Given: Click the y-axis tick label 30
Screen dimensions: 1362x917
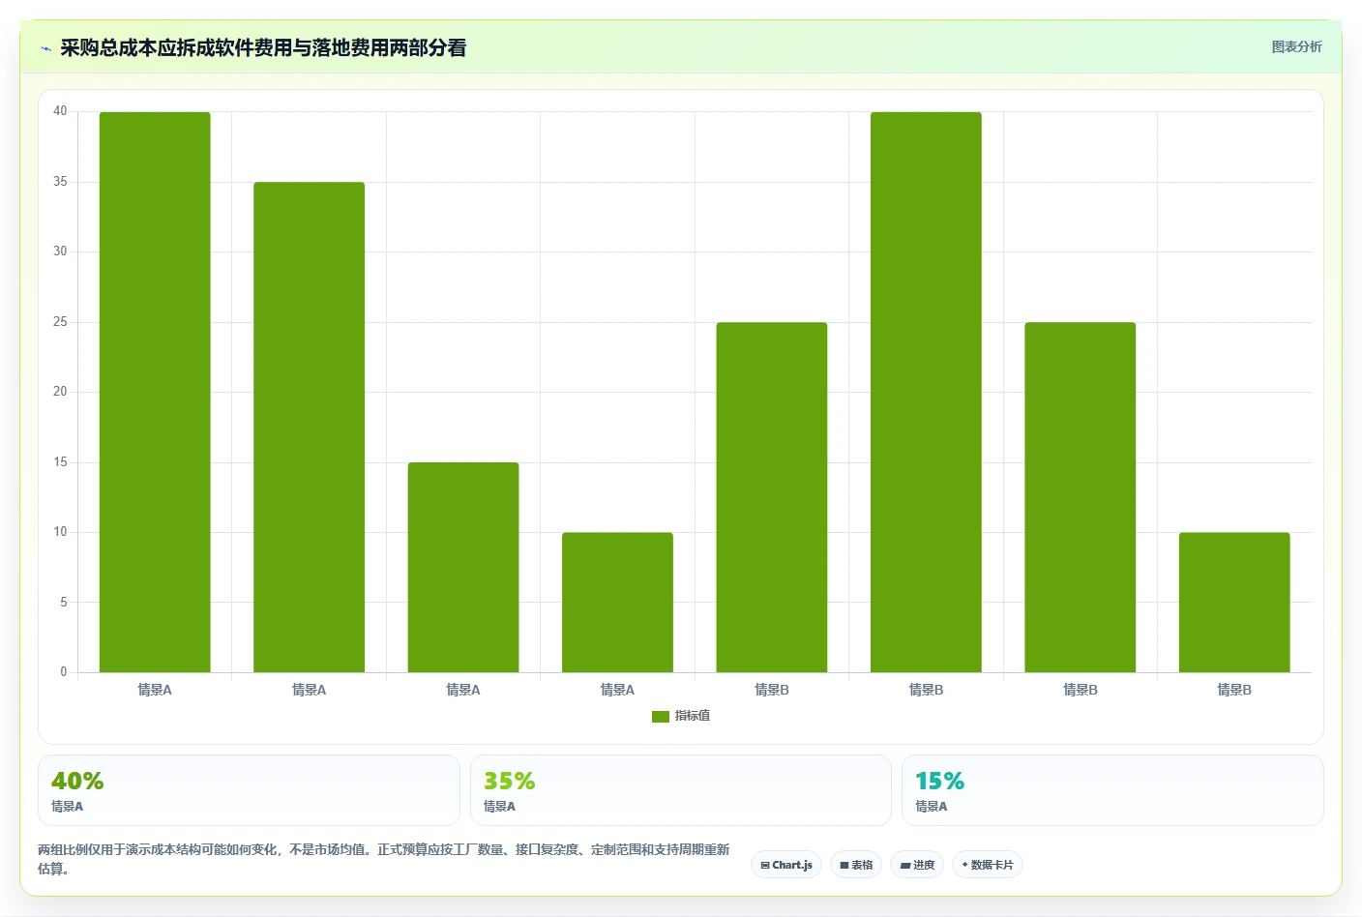Looking at the screenshot, I should click(x=60, y=251).
